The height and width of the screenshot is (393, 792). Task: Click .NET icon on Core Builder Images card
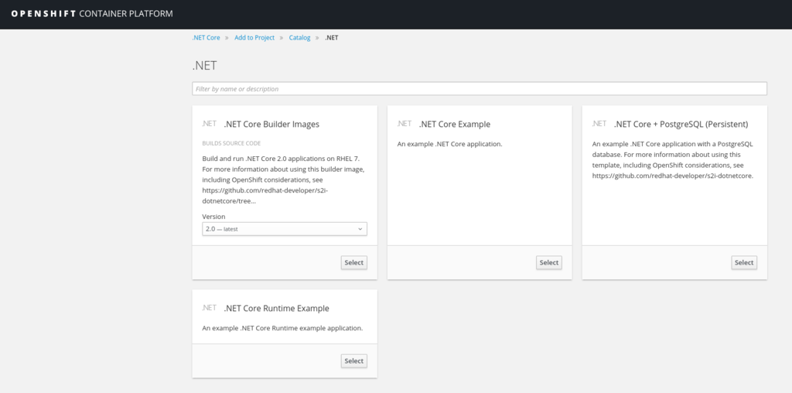[209, 124]
